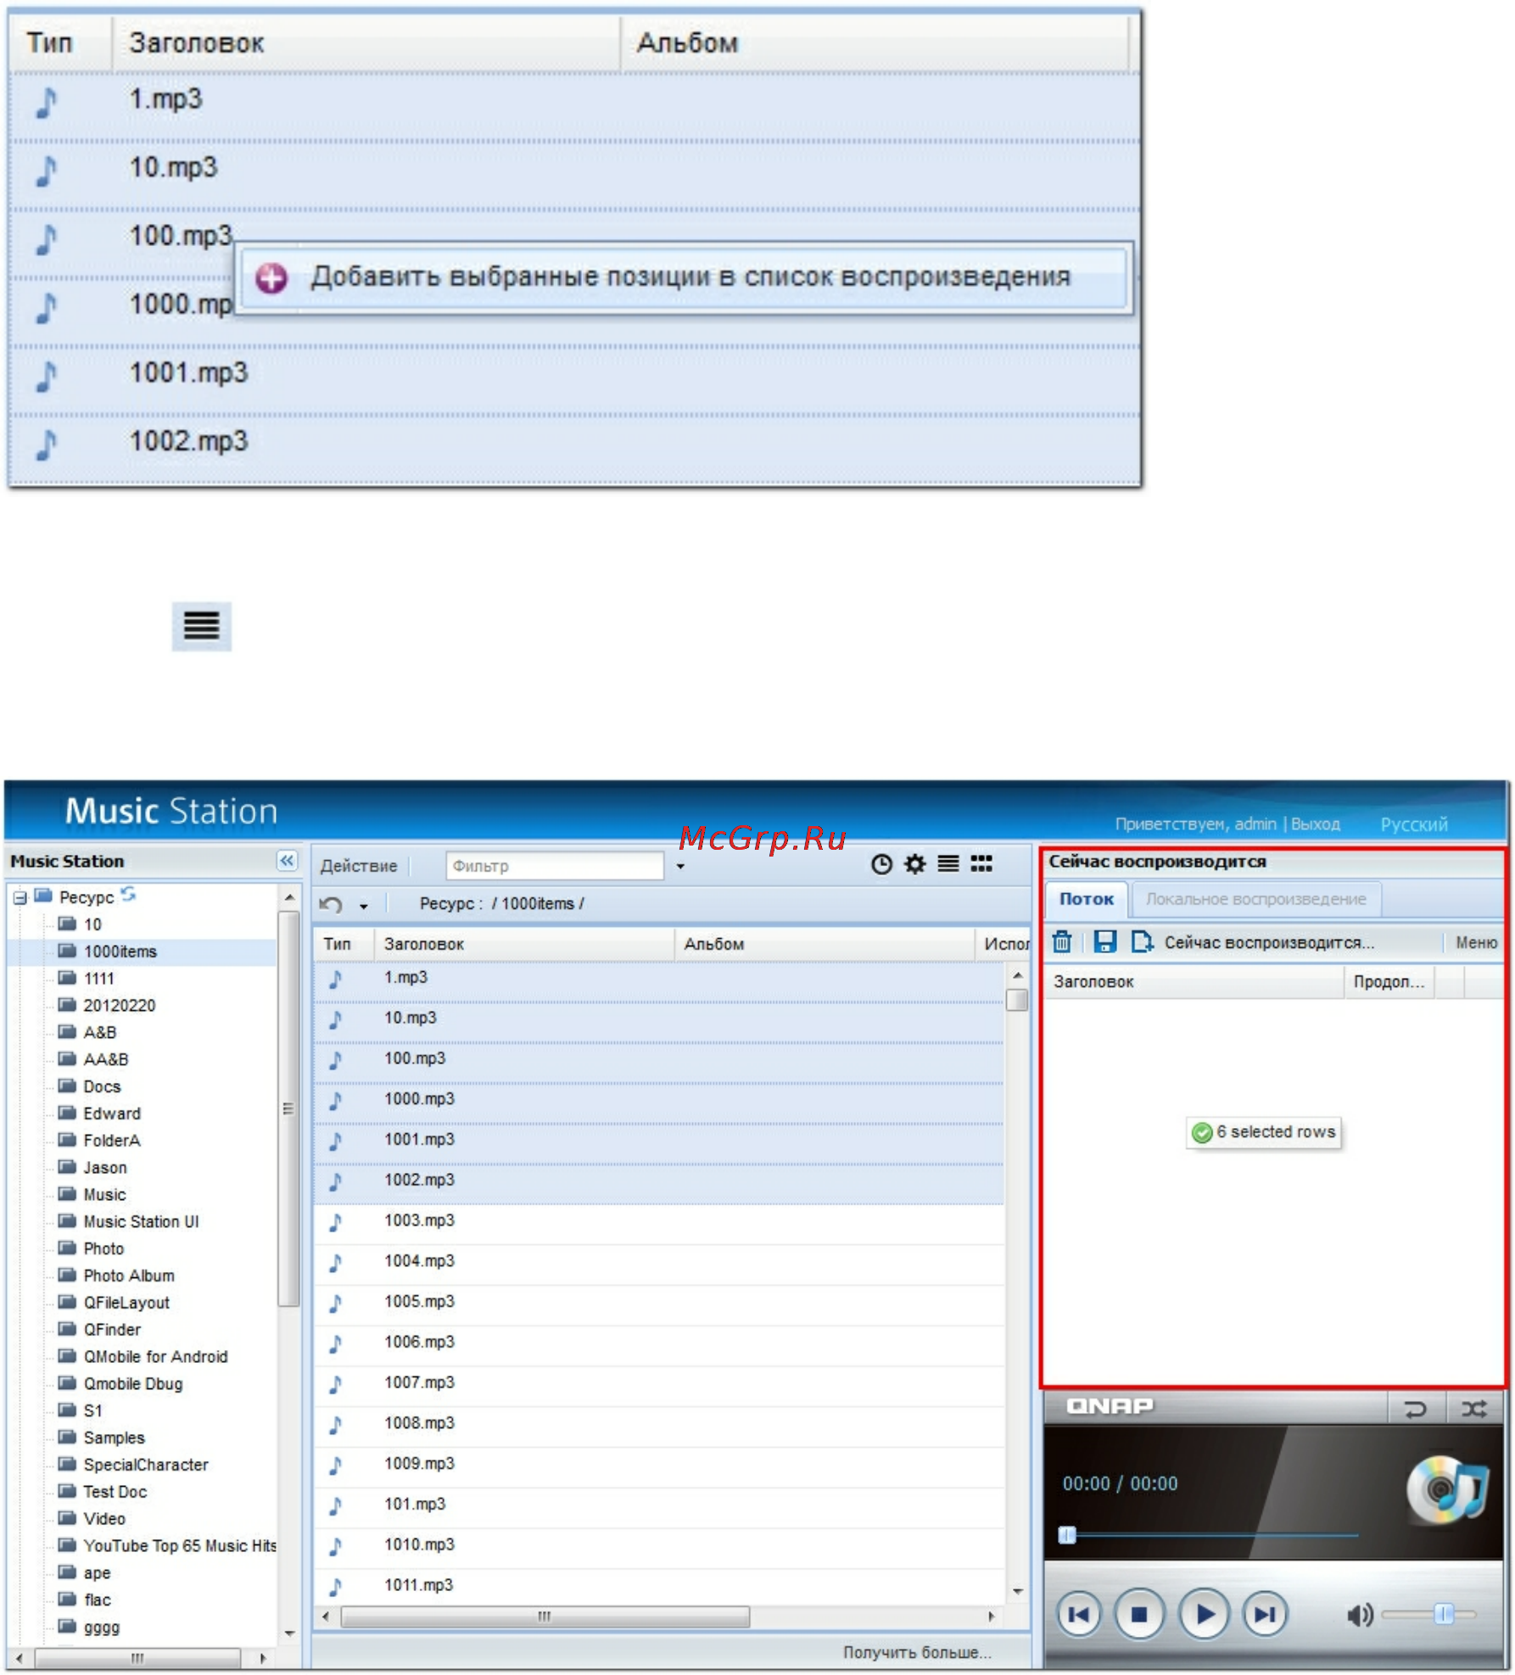Click the history clock icon in toolbar
This screenshot has height=1675, width=1515.
(x=881, y=864)
